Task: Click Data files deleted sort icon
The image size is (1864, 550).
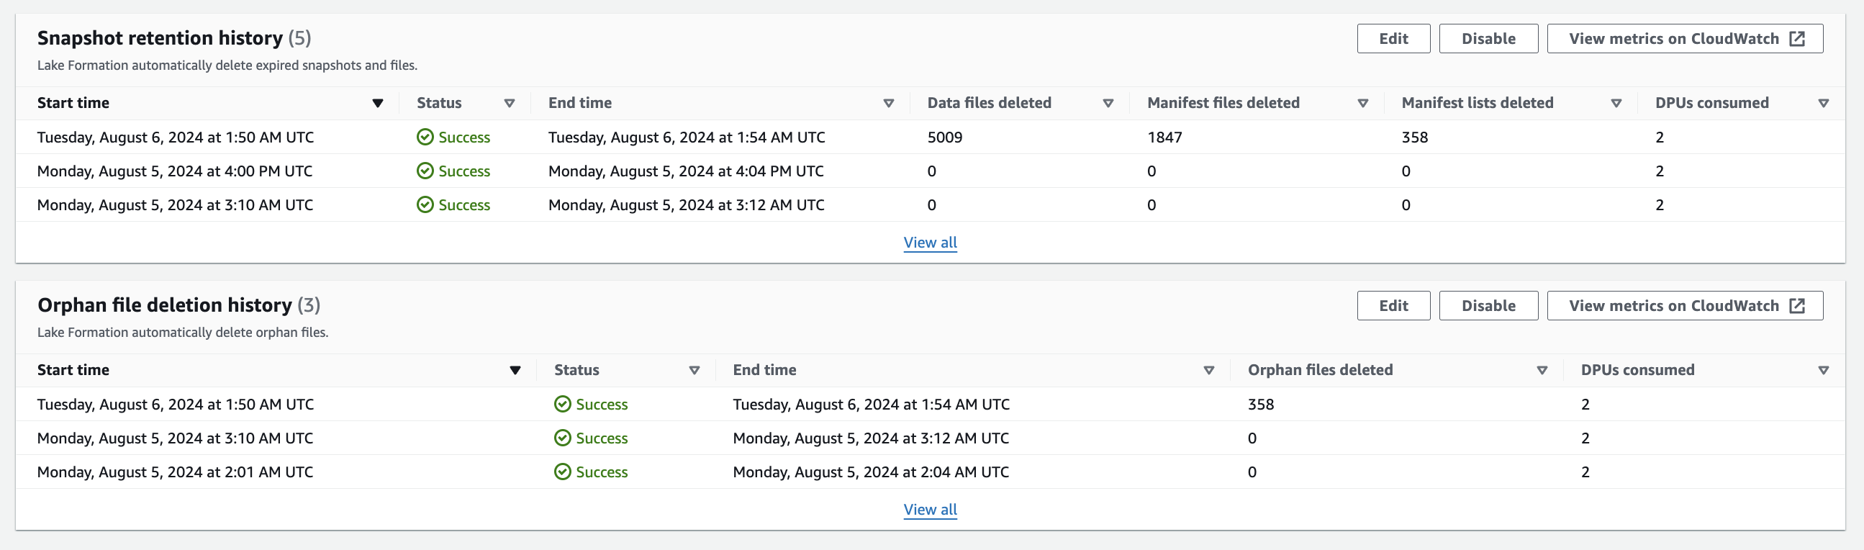Action: coord(1108,104)
